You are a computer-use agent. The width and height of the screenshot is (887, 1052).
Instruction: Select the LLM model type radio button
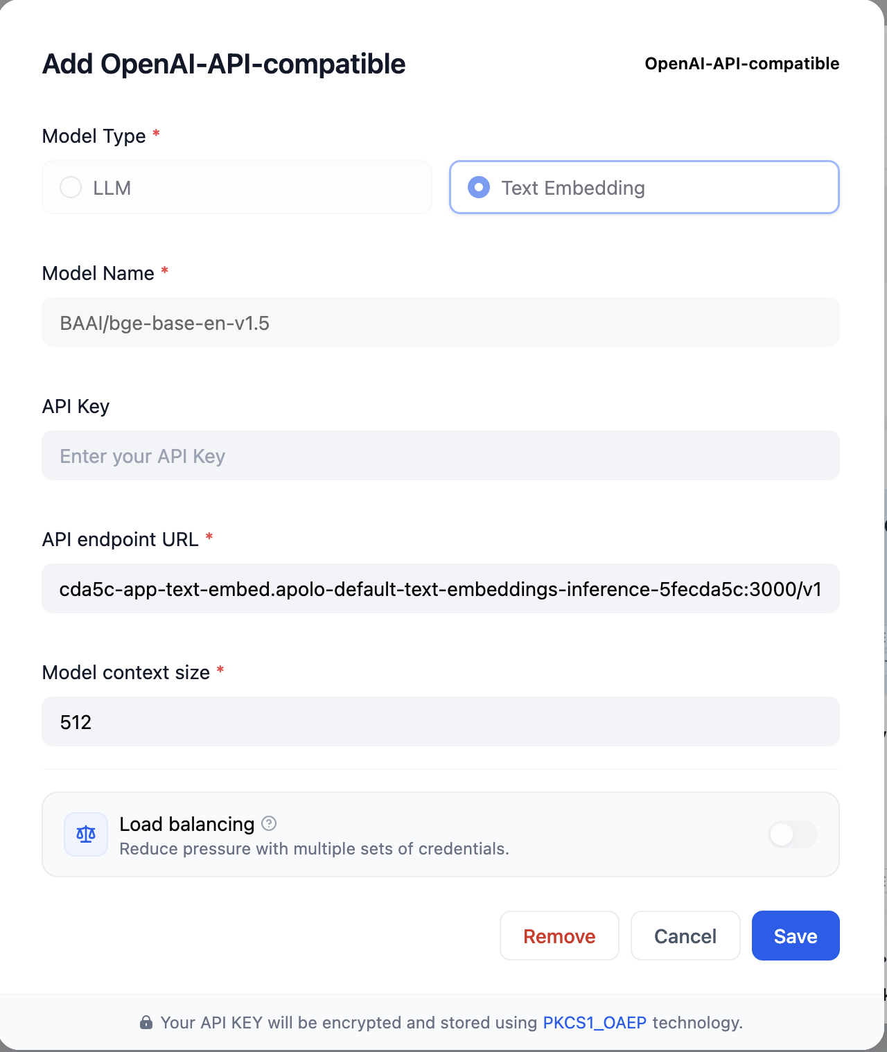(71, 187)
